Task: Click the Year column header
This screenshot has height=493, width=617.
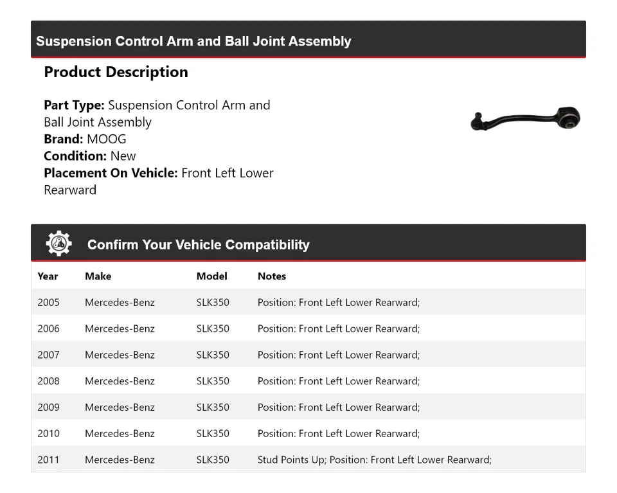Action: pos(48,276)
